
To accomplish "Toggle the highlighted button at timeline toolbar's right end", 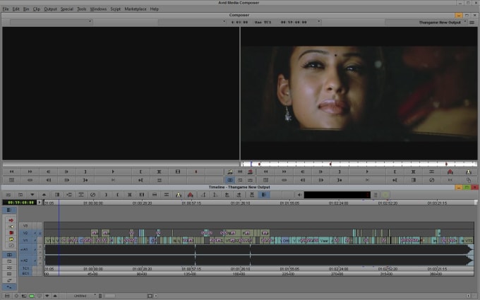I will point(263,195).
